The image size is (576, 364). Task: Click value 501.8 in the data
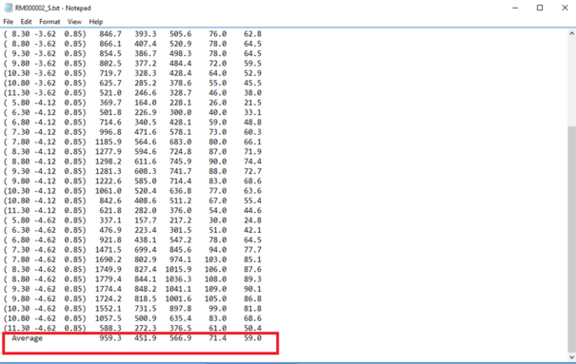pos(110,112)
